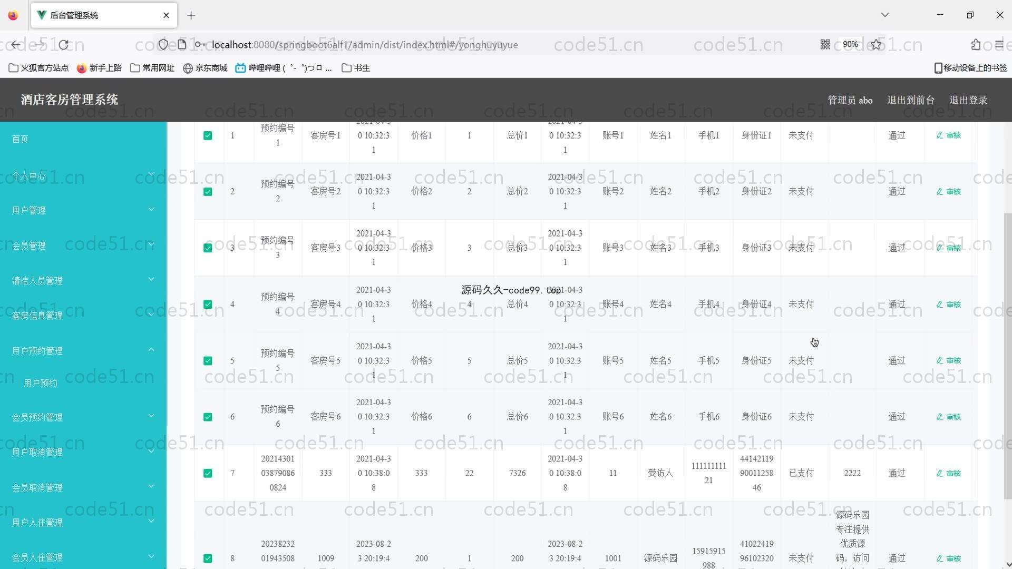The width and height of the screenshot is (1012, 569).
Task: Open 哔哩哔哩 bookmark
Action: click(x=284, y=68)
